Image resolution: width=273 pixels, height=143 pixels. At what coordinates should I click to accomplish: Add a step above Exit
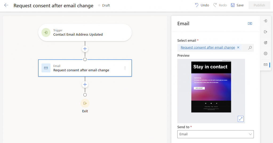coord(85,85)
